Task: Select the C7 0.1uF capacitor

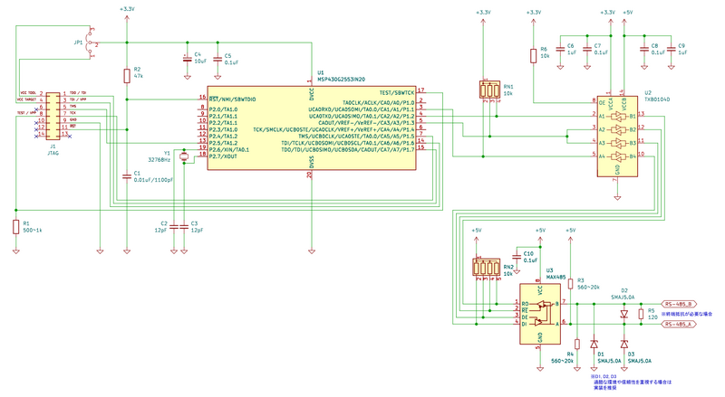Action: tap(586, 49)
